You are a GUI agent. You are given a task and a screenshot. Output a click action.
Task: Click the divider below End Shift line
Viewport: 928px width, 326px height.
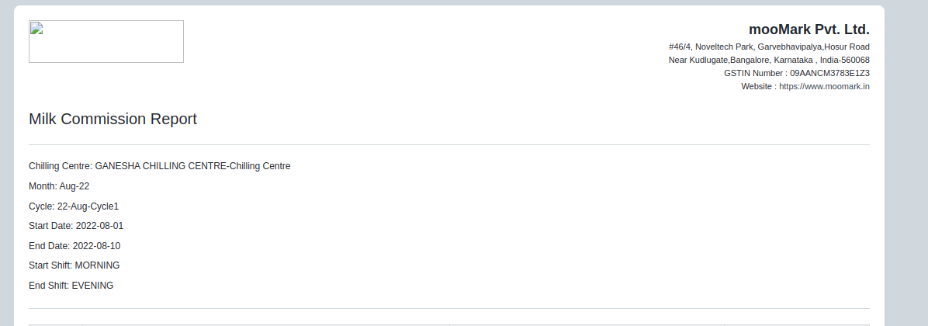point(449,308)
